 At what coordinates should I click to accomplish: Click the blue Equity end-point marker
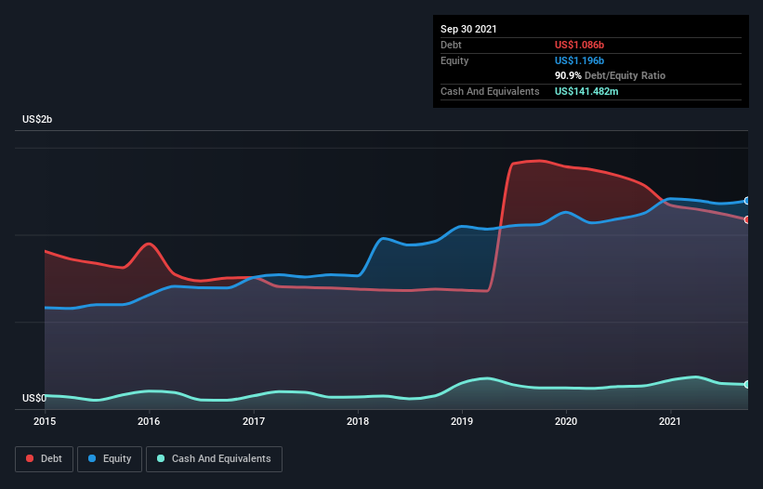(747, 201)
